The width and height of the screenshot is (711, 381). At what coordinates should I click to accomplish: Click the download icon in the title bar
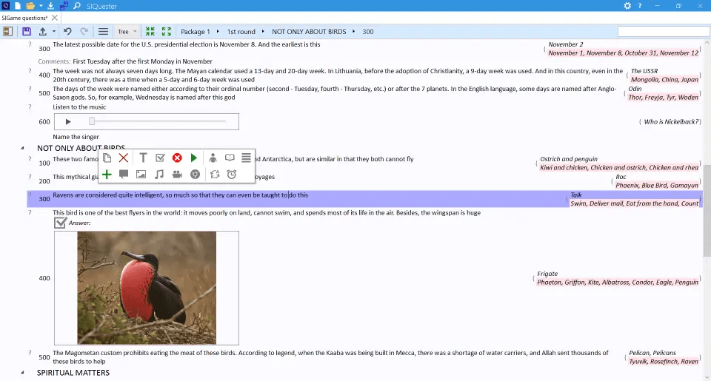click(51, 6)
